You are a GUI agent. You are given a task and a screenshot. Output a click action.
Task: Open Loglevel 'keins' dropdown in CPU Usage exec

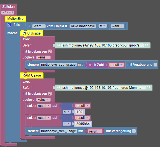tap(43, 57)
